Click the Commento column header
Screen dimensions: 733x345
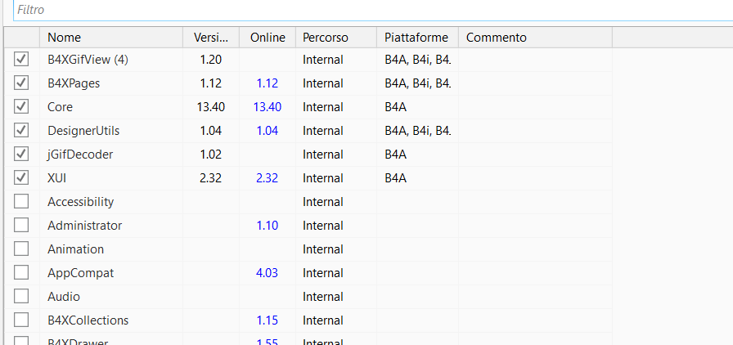pyautogui.click(x=535, y=38)
